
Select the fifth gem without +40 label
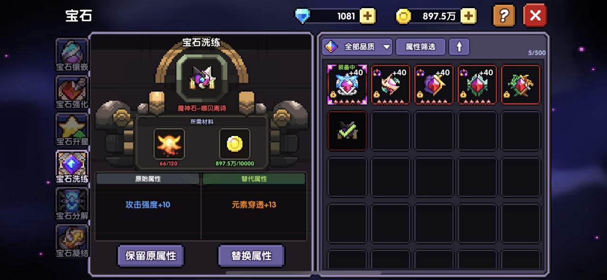521,84
